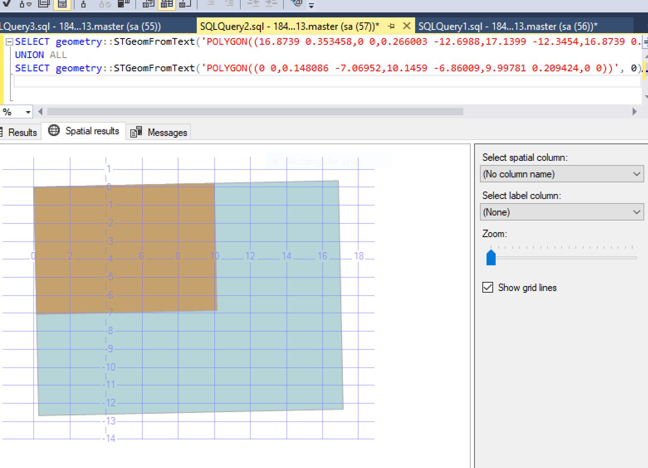Click the blank third line in query editor

tap(327, 82)
